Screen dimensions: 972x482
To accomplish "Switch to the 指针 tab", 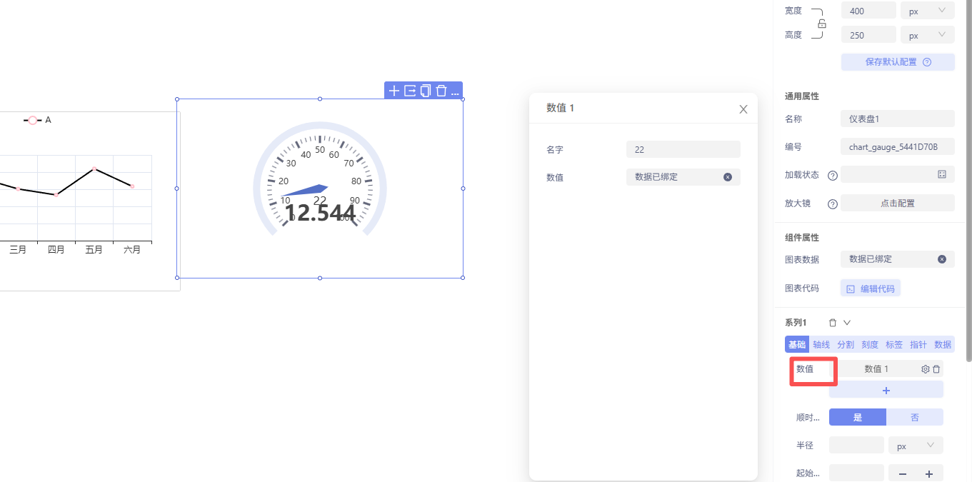I will (x=918, y=344).
